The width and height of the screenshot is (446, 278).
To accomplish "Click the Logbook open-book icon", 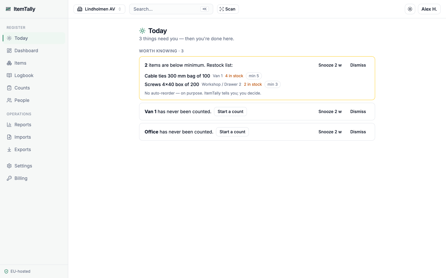I will [9, 75].
